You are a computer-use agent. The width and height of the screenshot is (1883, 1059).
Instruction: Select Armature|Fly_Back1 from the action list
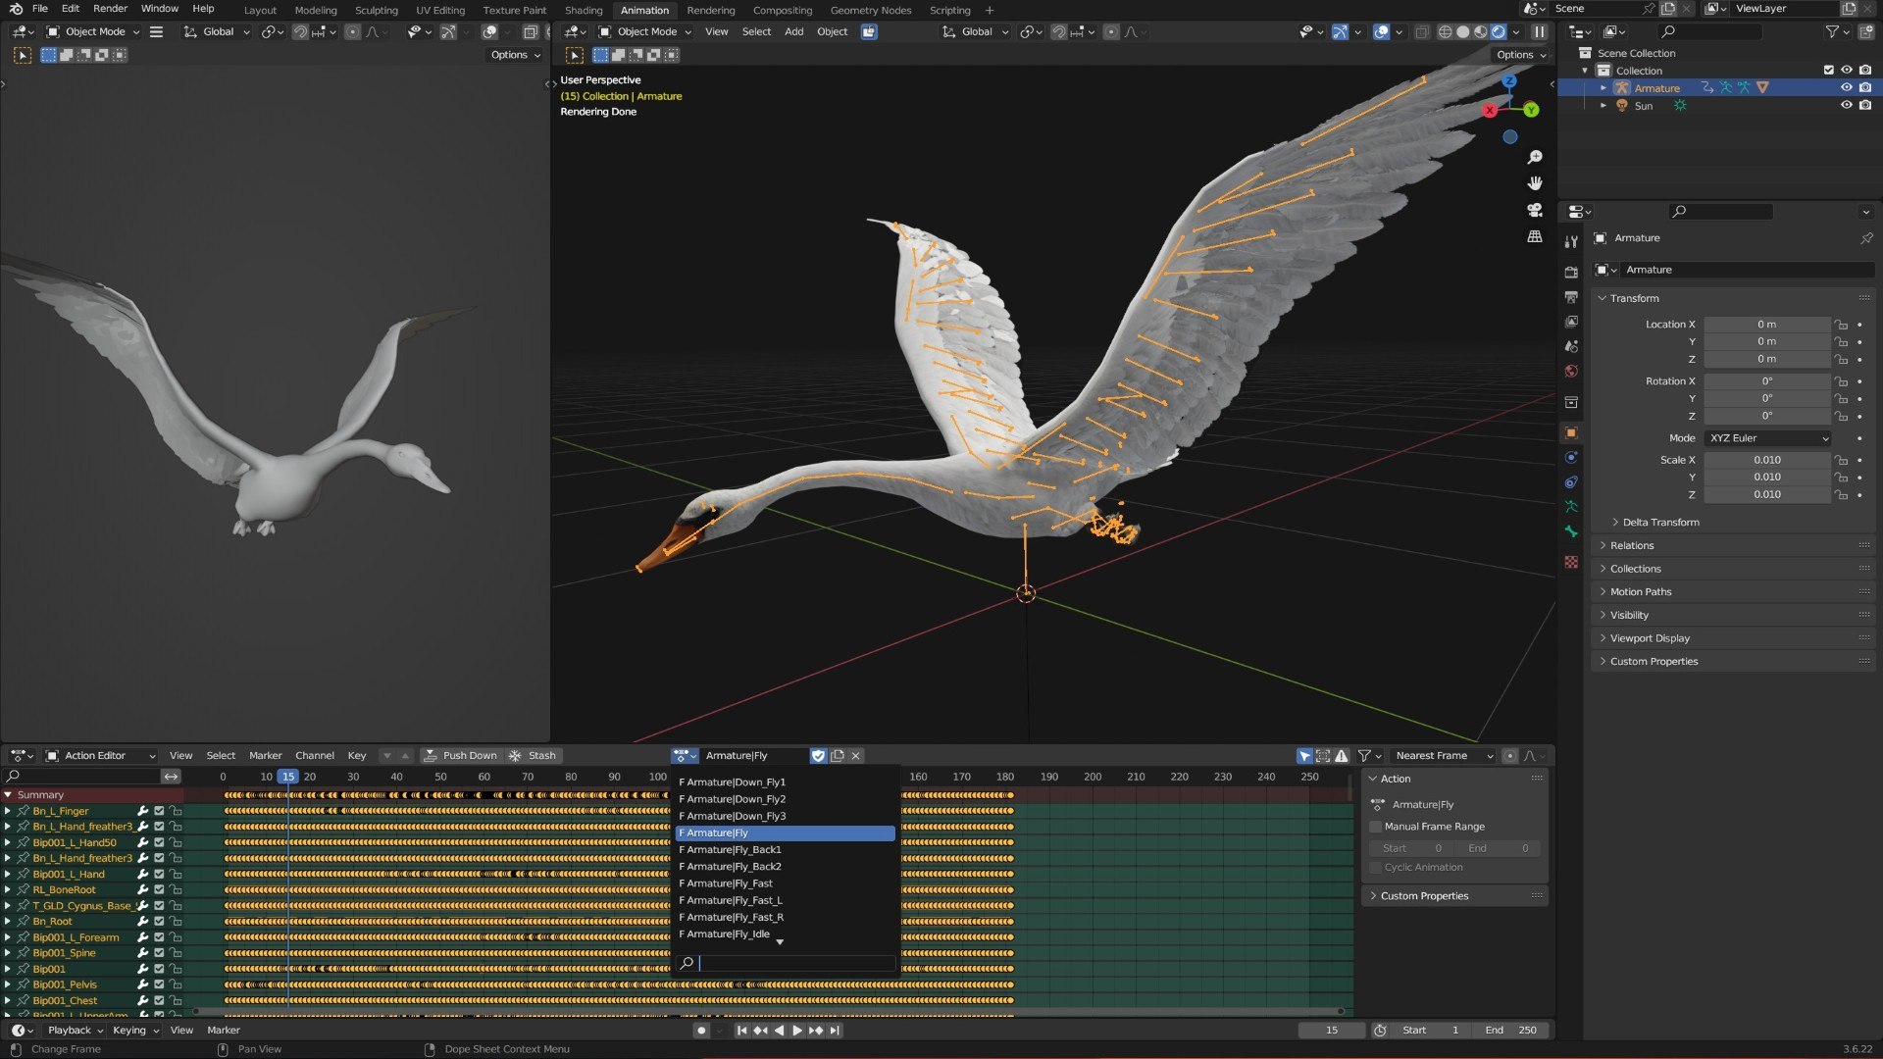[786, 850]
